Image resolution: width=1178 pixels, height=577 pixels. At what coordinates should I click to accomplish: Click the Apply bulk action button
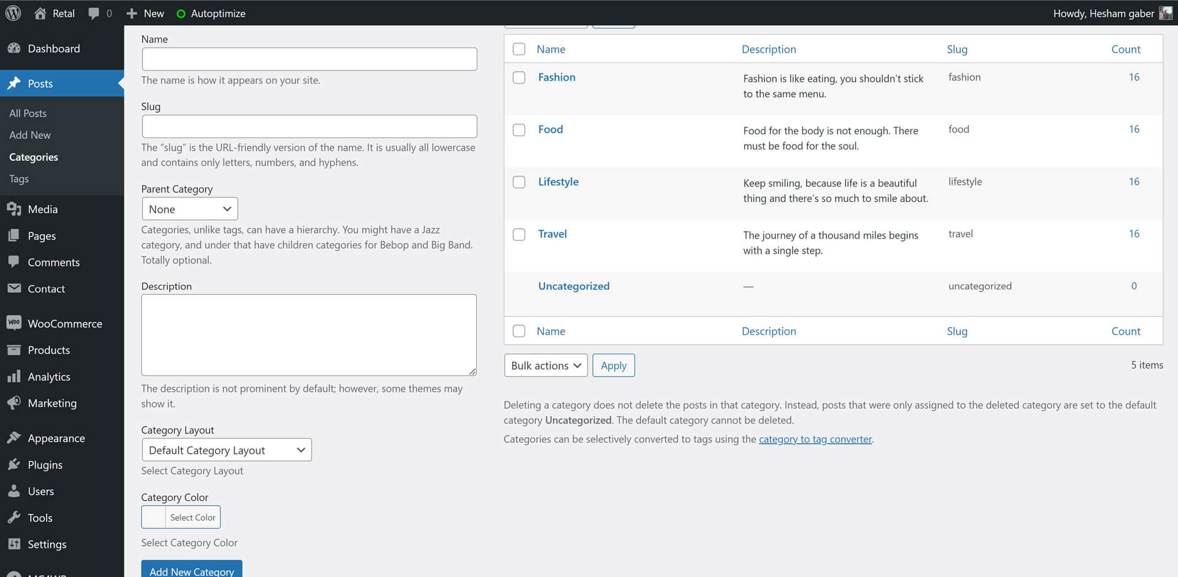[614, 365]
